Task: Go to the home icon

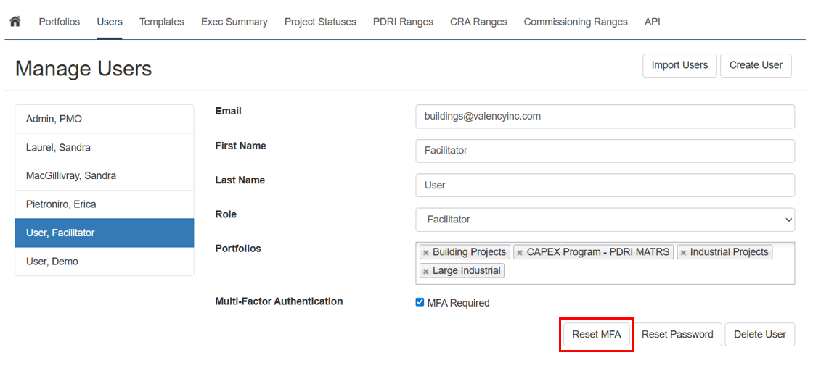Action: click(15, 22)
